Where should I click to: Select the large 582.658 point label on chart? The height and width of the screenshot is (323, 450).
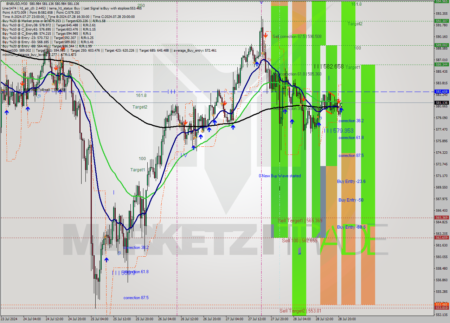pos(329,66)
